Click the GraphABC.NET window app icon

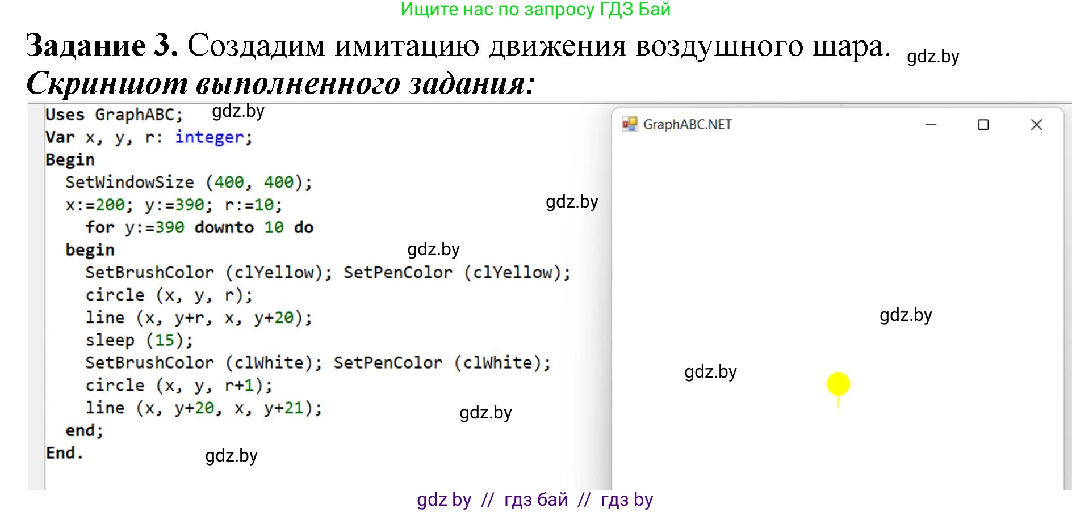(629, 124)
